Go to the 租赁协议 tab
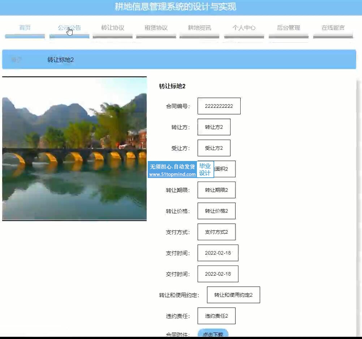Image resolution: width=362 pixels, height=339 pixels. 156,28
